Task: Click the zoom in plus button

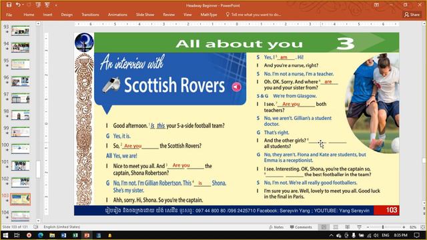Action: pyautogui.click(x=404, y=227)
